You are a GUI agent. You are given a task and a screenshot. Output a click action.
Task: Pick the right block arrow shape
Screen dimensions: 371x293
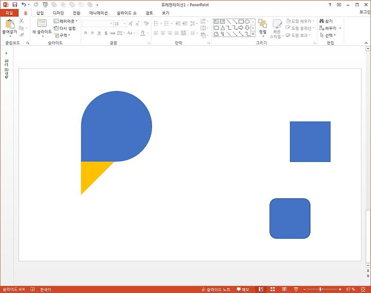click(x=241, y=28)
